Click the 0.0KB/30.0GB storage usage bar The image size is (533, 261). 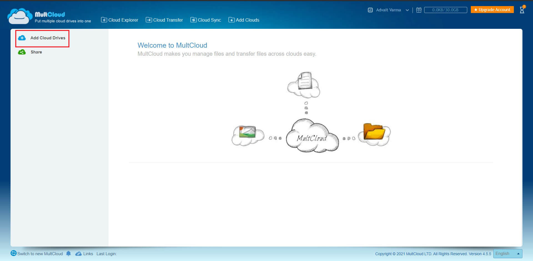(x=446, y=10)
